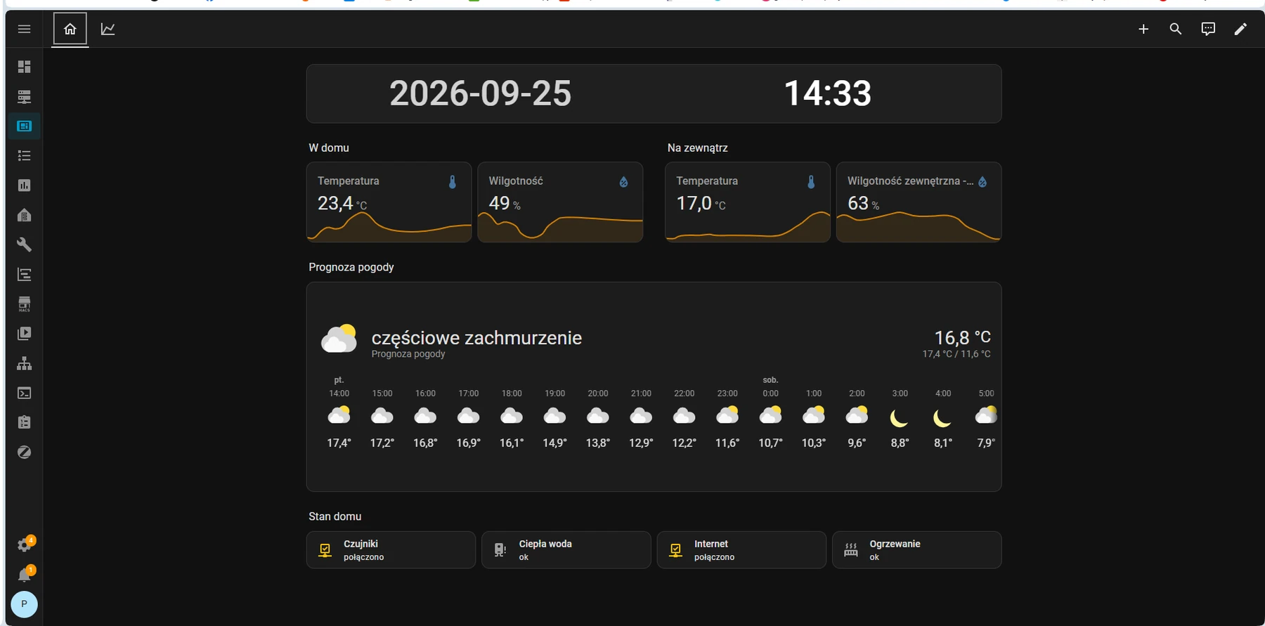
Task: Open the user profile P avatar
Action: coord(24,604)
